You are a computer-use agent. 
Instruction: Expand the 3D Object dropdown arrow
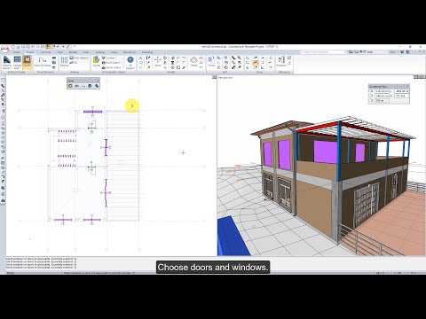[134, 68]
